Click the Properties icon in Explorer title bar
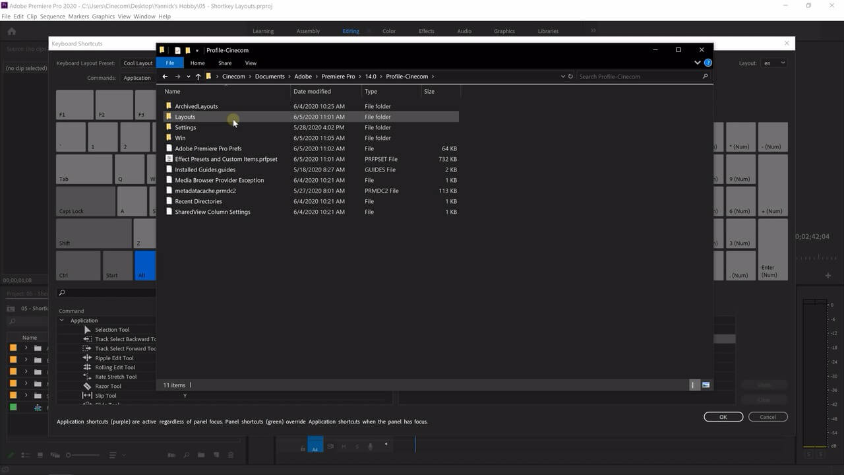Image resolution: width=844 pixels, height=475 pixels. (x=177, y=50)
